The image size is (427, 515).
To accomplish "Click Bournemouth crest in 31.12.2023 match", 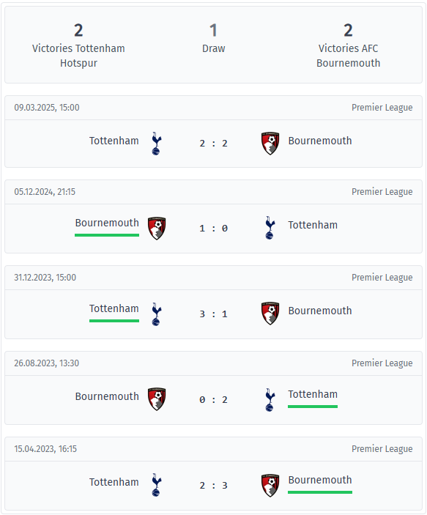I will 270,314.
